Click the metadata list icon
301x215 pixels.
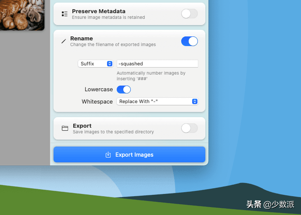click(x=64, y=14)
